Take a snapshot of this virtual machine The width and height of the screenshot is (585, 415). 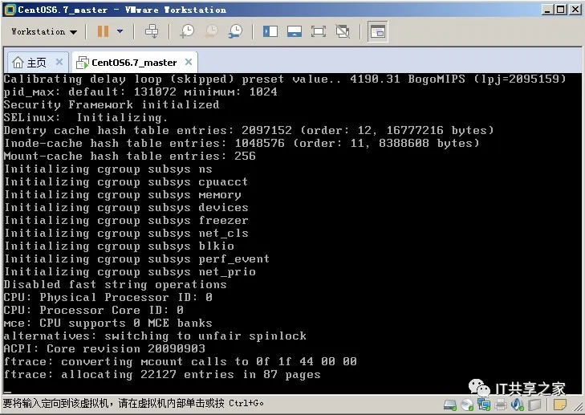point(187,31)
